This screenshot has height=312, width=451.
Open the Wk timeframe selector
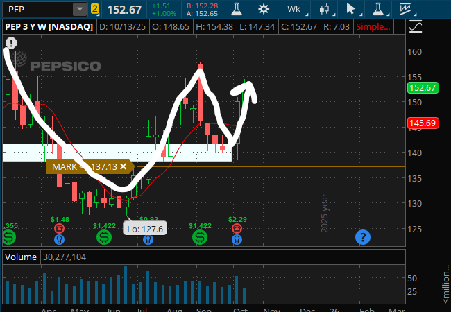293,9
